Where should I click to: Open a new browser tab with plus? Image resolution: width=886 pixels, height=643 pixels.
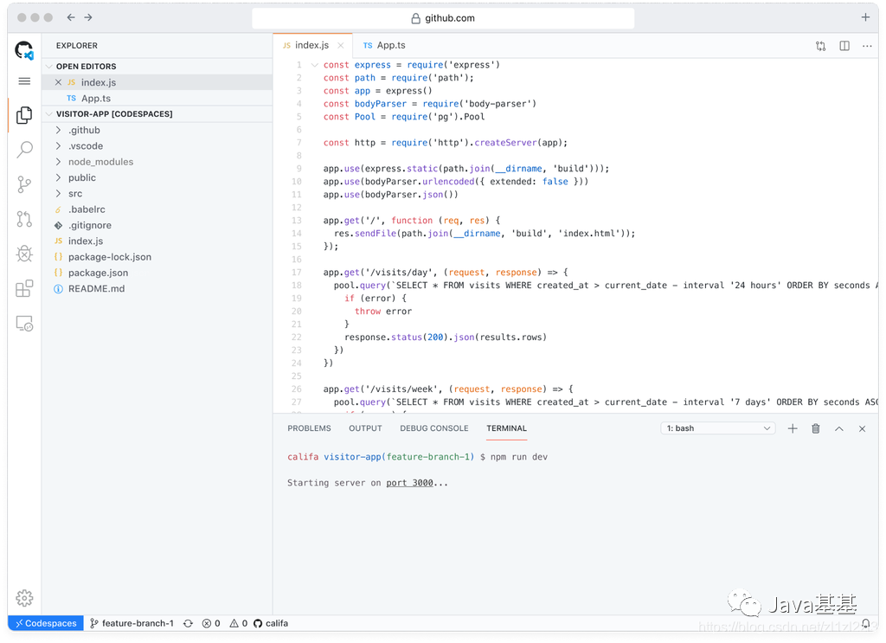pyautogui.click(x=865, y=17)
